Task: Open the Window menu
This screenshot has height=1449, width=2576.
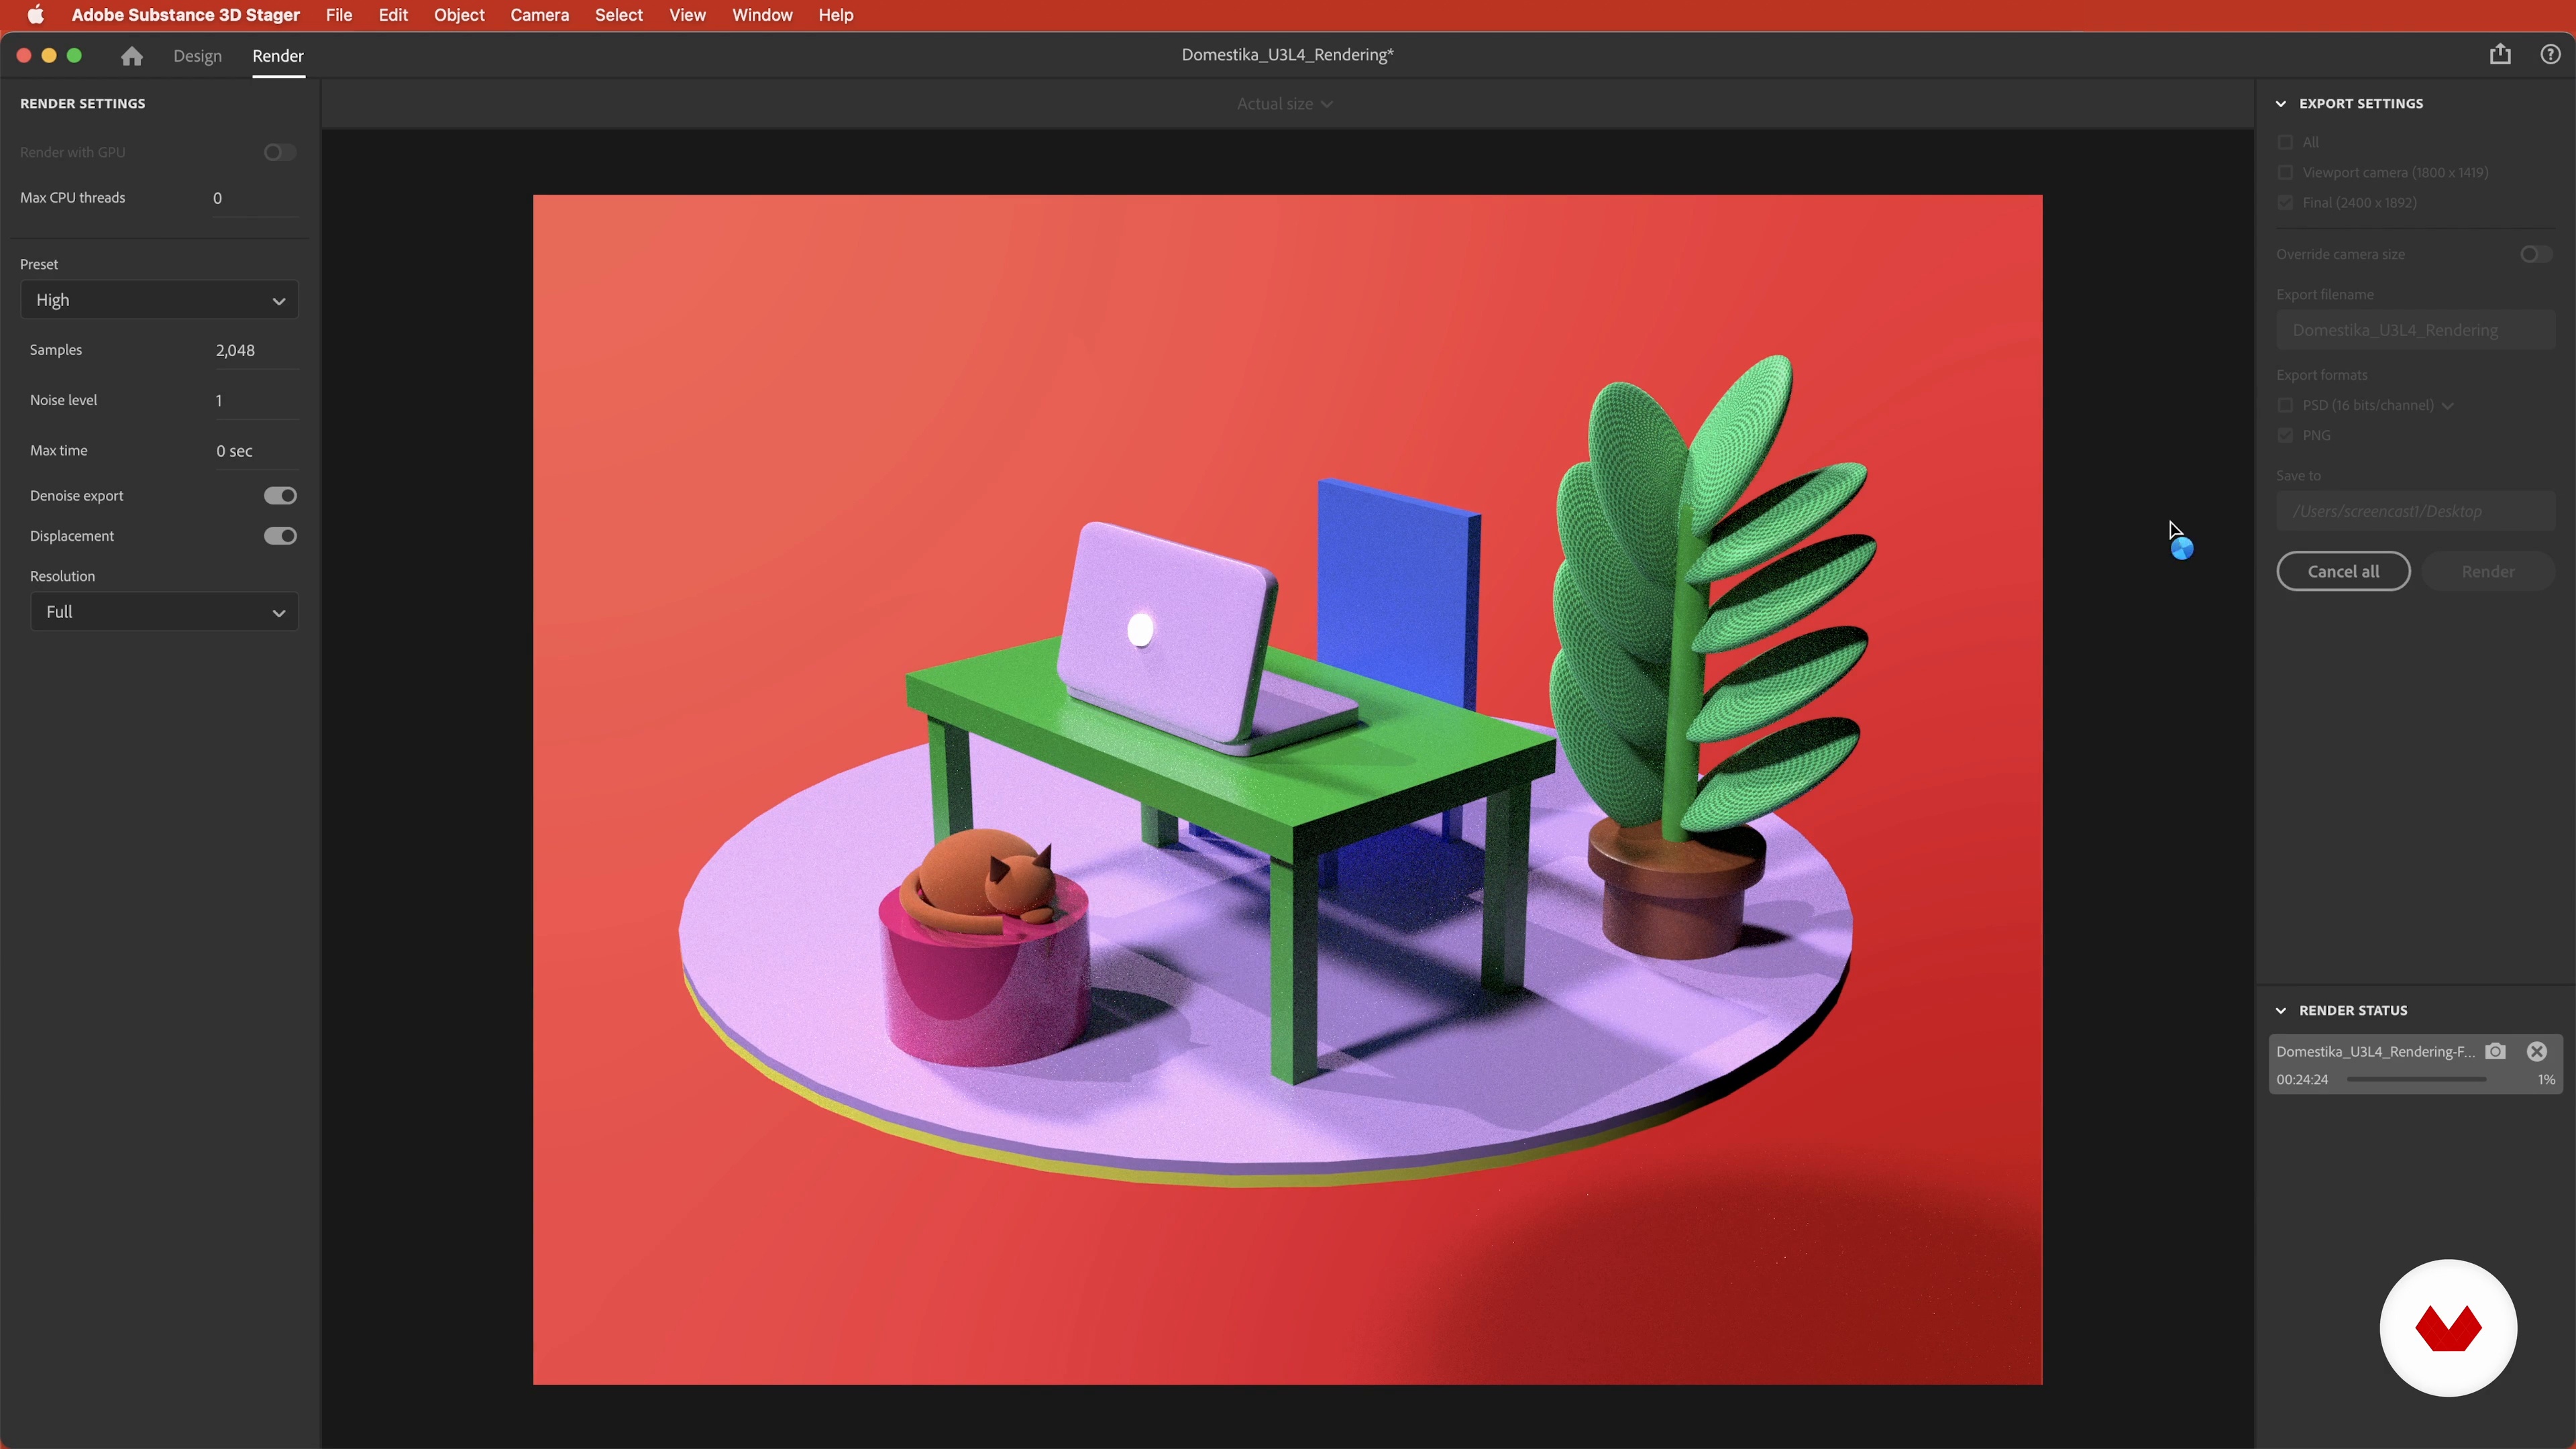Action: 762,15
